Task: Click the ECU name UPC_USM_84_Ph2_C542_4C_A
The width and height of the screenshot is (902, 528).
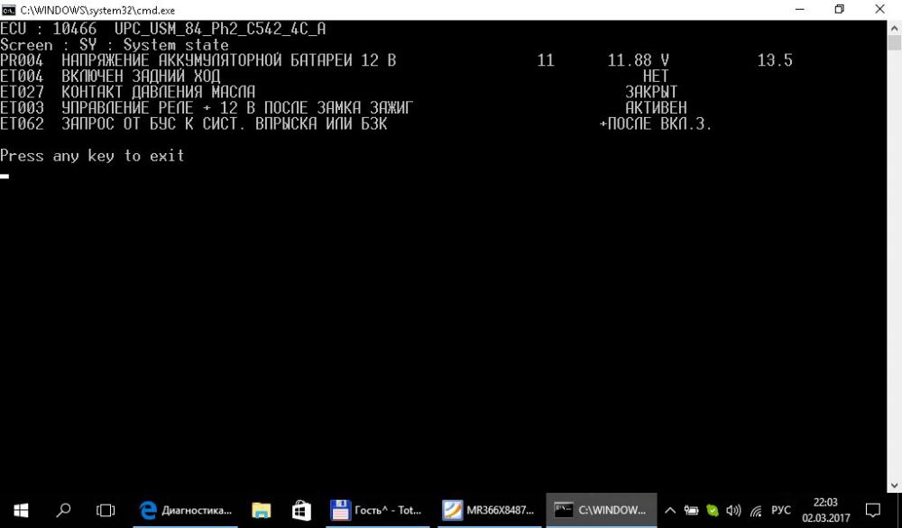Action: pos(220,29)
